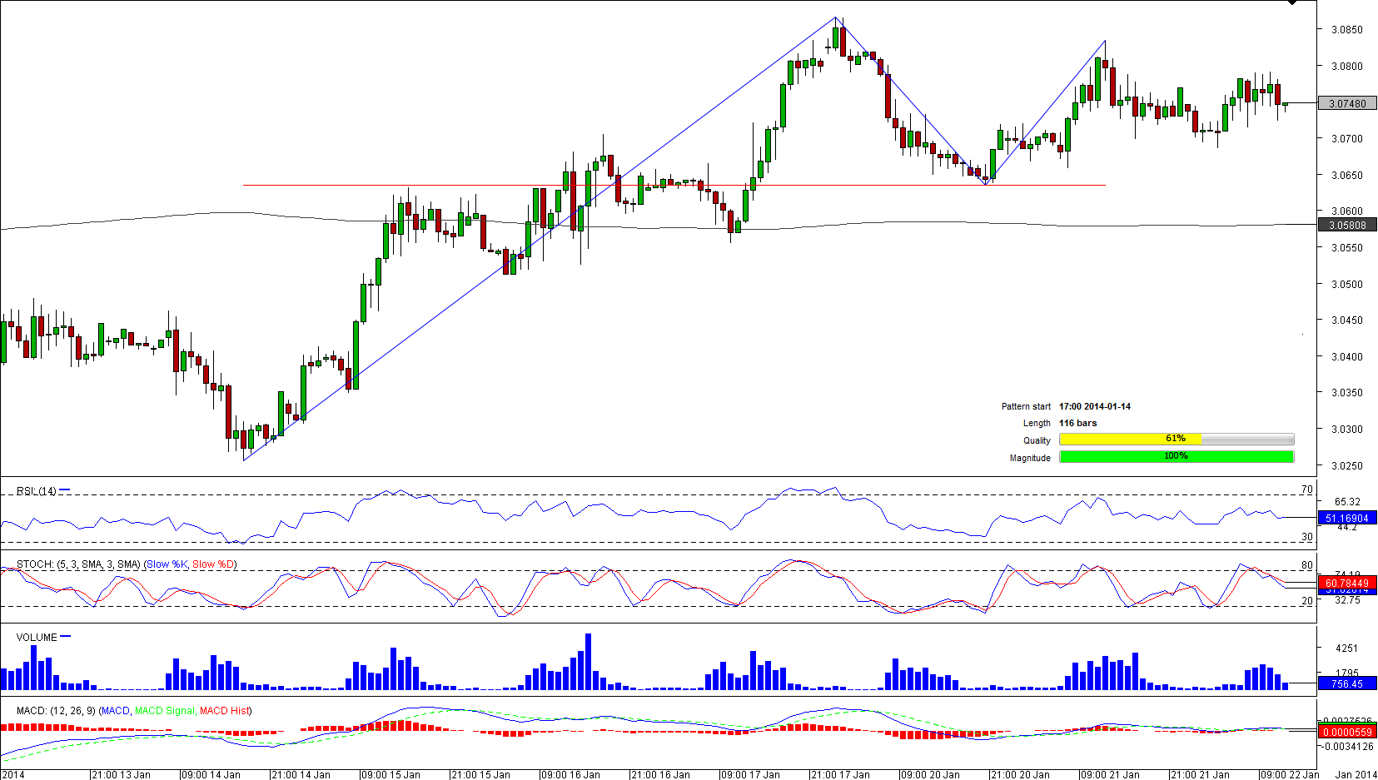Screen dimensions: 1378x780
Task: Click the dark moving average tag 3.05808
Action: coord(1347,226)
